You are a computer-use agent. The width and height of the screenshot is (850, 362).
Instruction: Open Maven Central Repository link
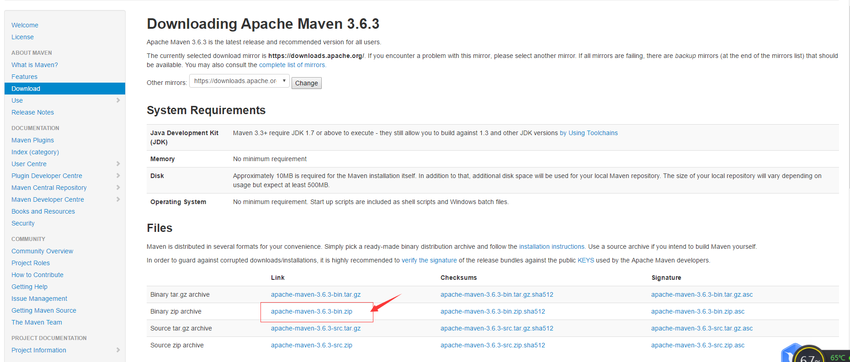click(x=49, y=188)
